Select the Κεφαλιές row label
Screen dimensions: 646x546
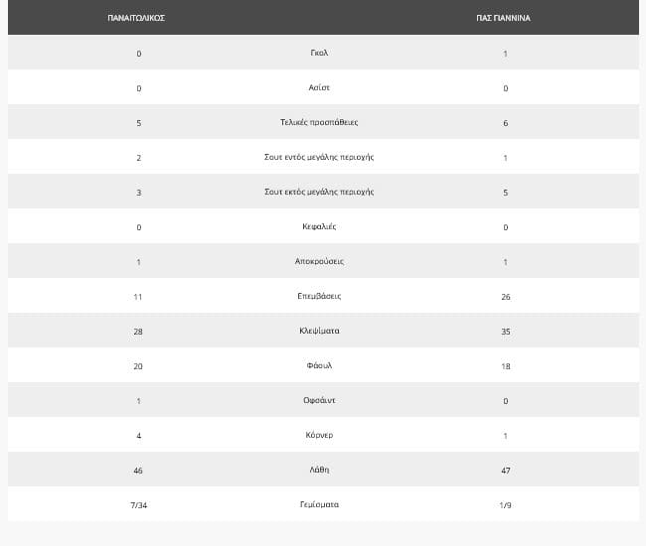pos(319,226)
